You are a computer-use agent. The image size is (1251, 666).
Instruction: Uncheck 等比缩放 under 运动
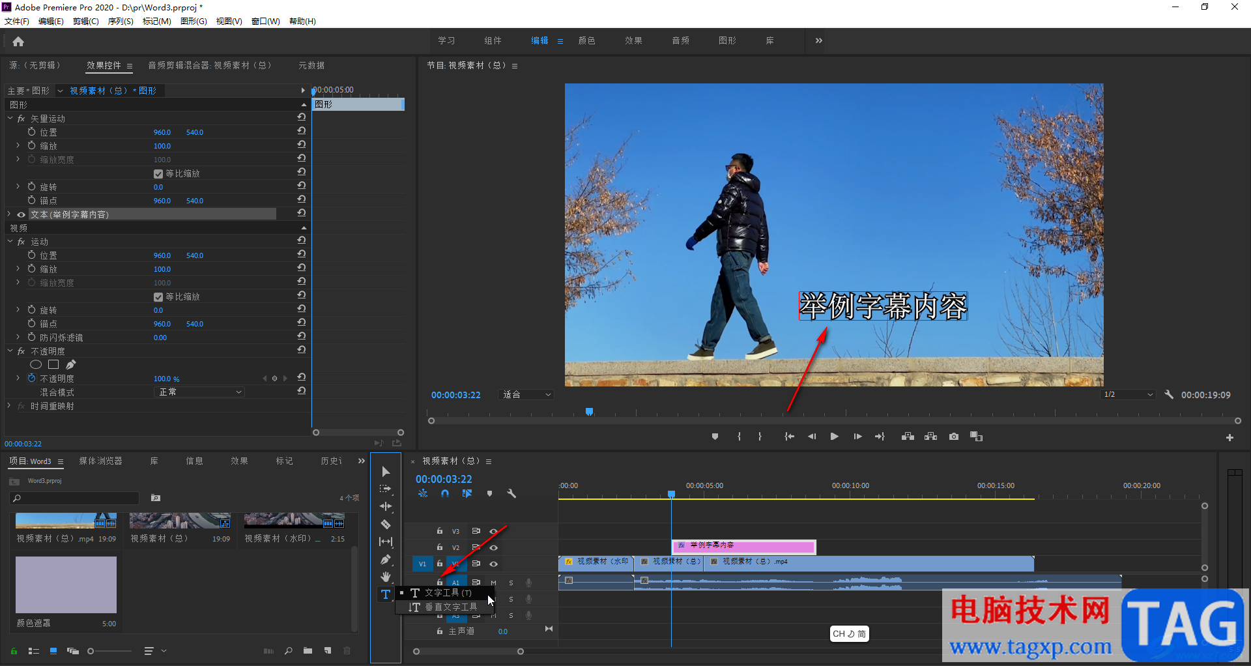pos(158,297)
